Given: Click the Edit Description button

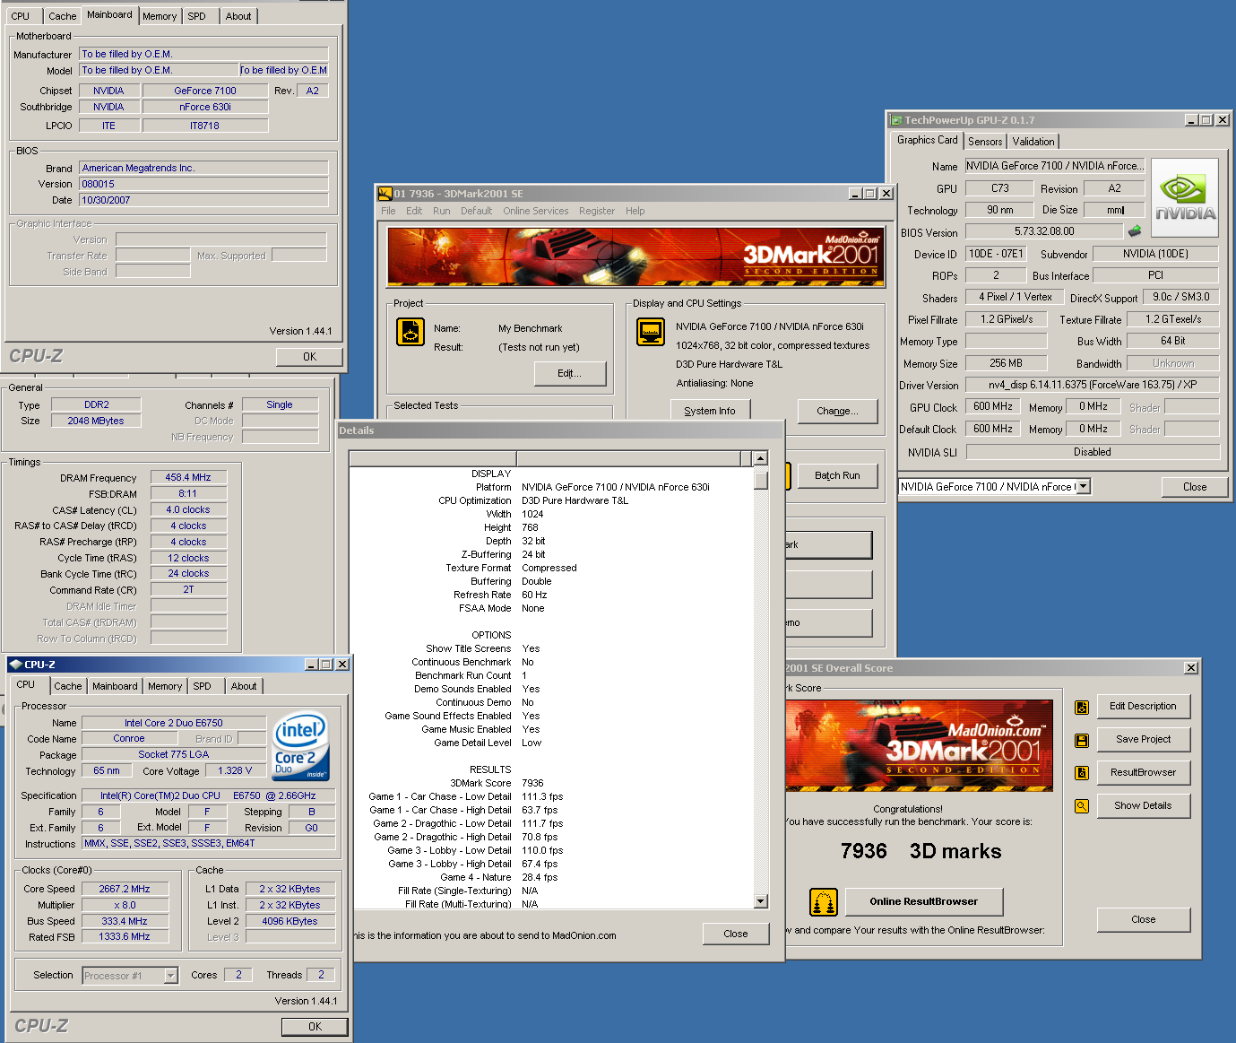Looking at the screenshot, I should click(x=1143, y=706).
